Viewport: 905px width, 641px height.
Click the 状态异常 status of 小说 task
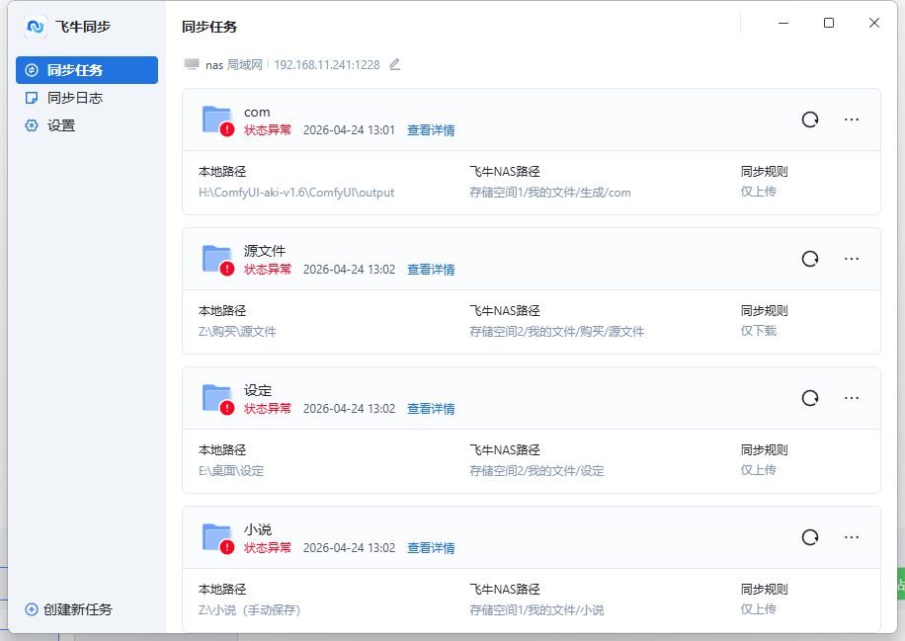[x=267, y=547]
